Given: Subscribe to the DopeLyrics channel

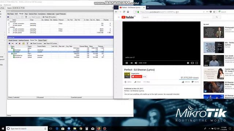Looking at the screenshot, I should [x=137, y=77].
